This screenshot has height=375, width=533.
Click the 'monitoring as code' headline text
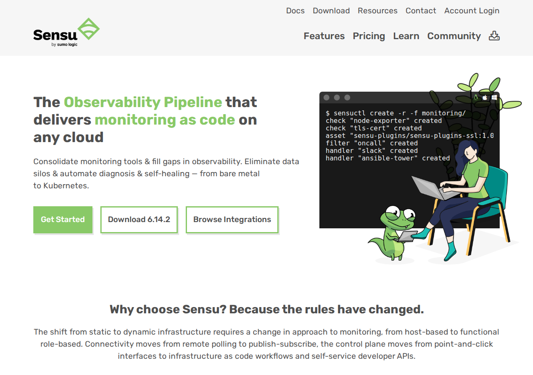(x=165, y=120)
